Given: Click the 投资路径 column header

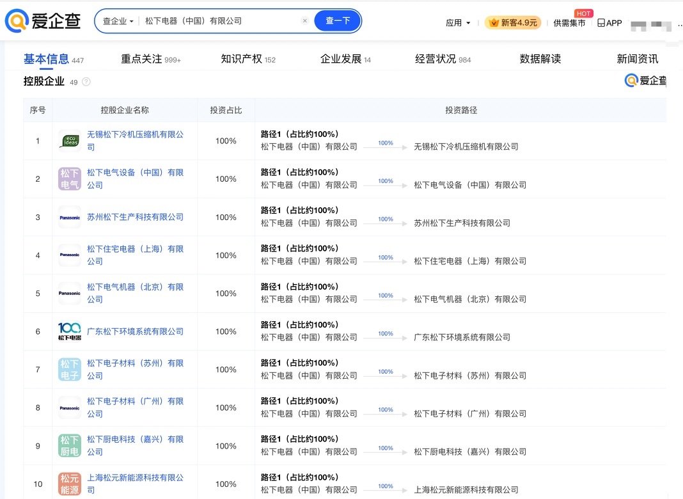Looking at the screenshot, I should (461, 110).
